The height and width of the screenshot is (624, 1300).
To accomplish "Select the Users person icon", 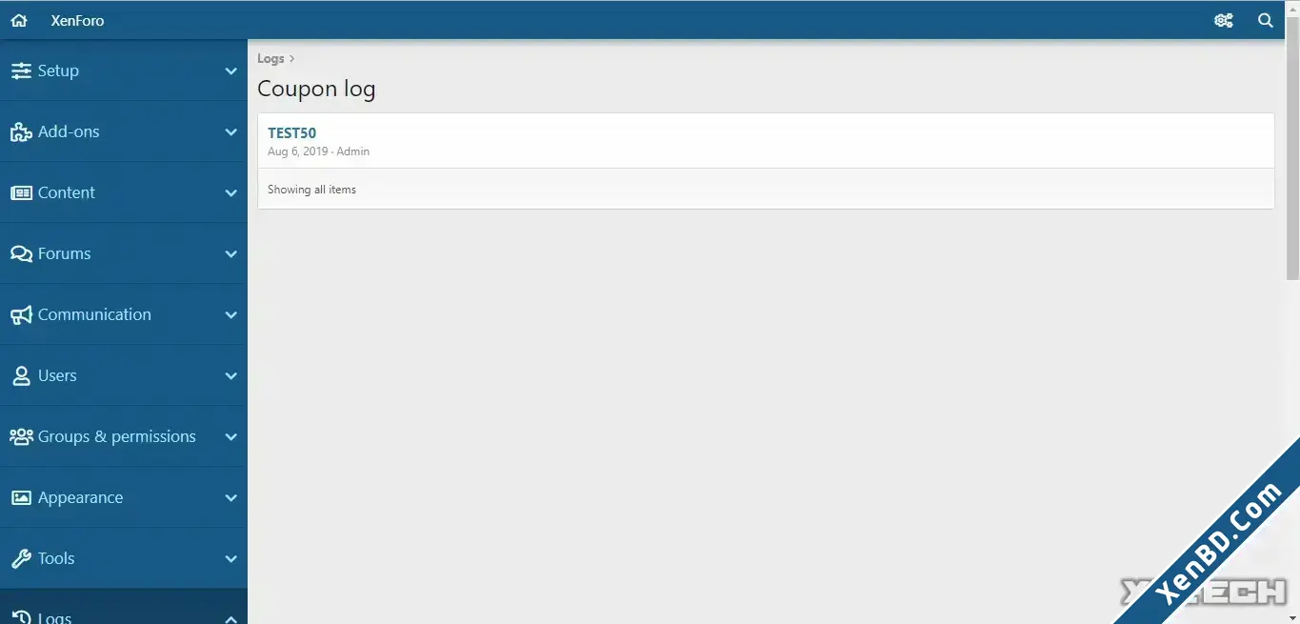I will (x=21, y=375).
